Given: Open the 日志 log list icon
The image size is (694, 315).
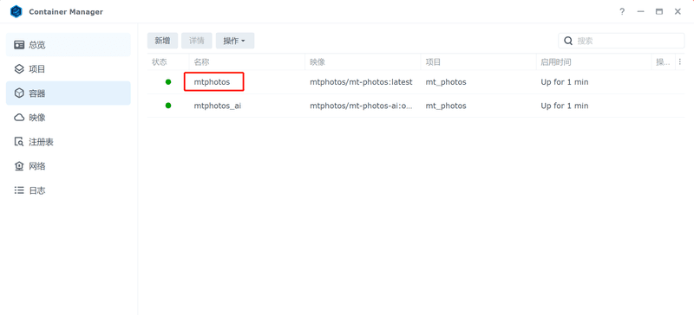Looking at the screenshot, I should (19, 190).
